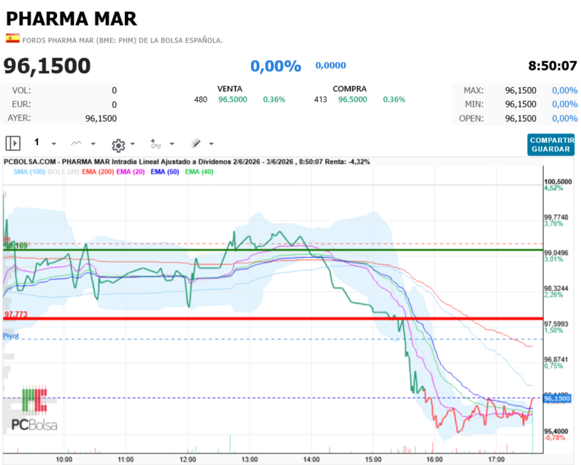Click the MAX value 96,1500
This screenshot has height=465, width=581.
tap(520, 91)
